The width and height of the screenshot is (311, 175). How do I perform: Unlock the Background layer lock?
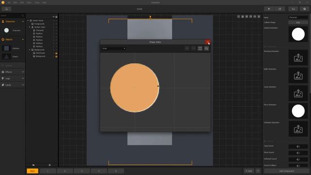click(56, 56)
